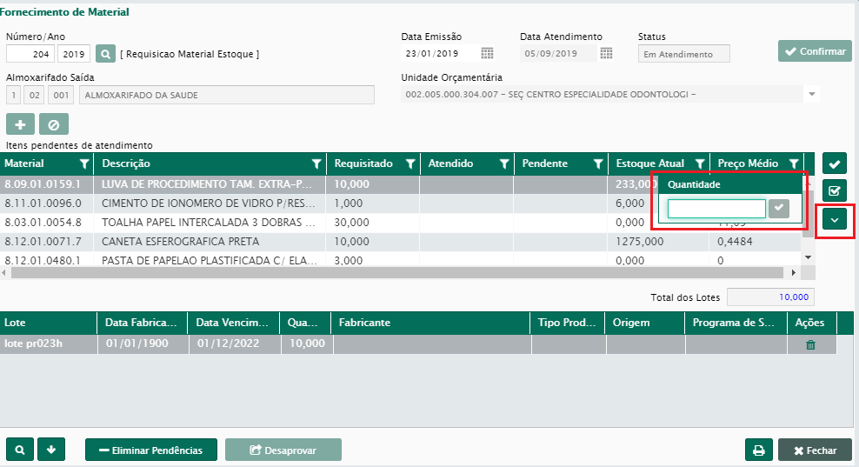The image size is (859, 467).
Task: Filter the Descrição column
Action: point(316,163)
